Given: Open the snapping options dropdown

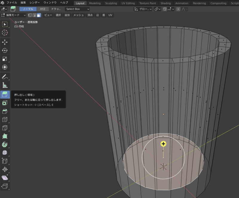Looking at the screenshot, I should (171, 9).
